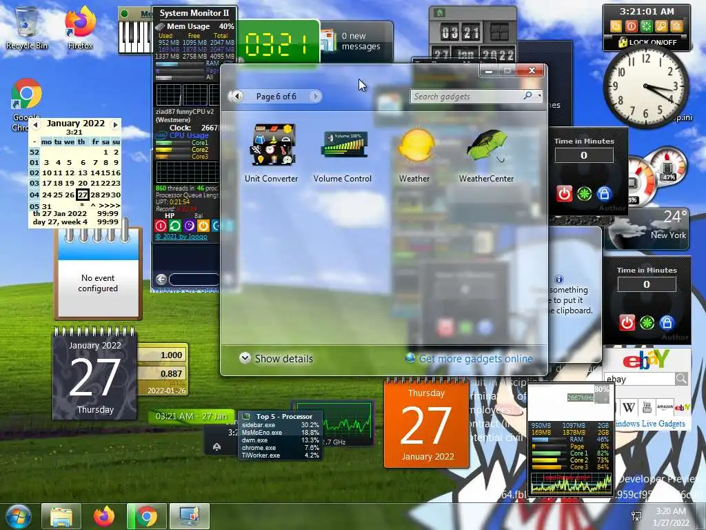Expand Show details in gadget gallery
The image size is (706, 530).
[x=276, y=359]
